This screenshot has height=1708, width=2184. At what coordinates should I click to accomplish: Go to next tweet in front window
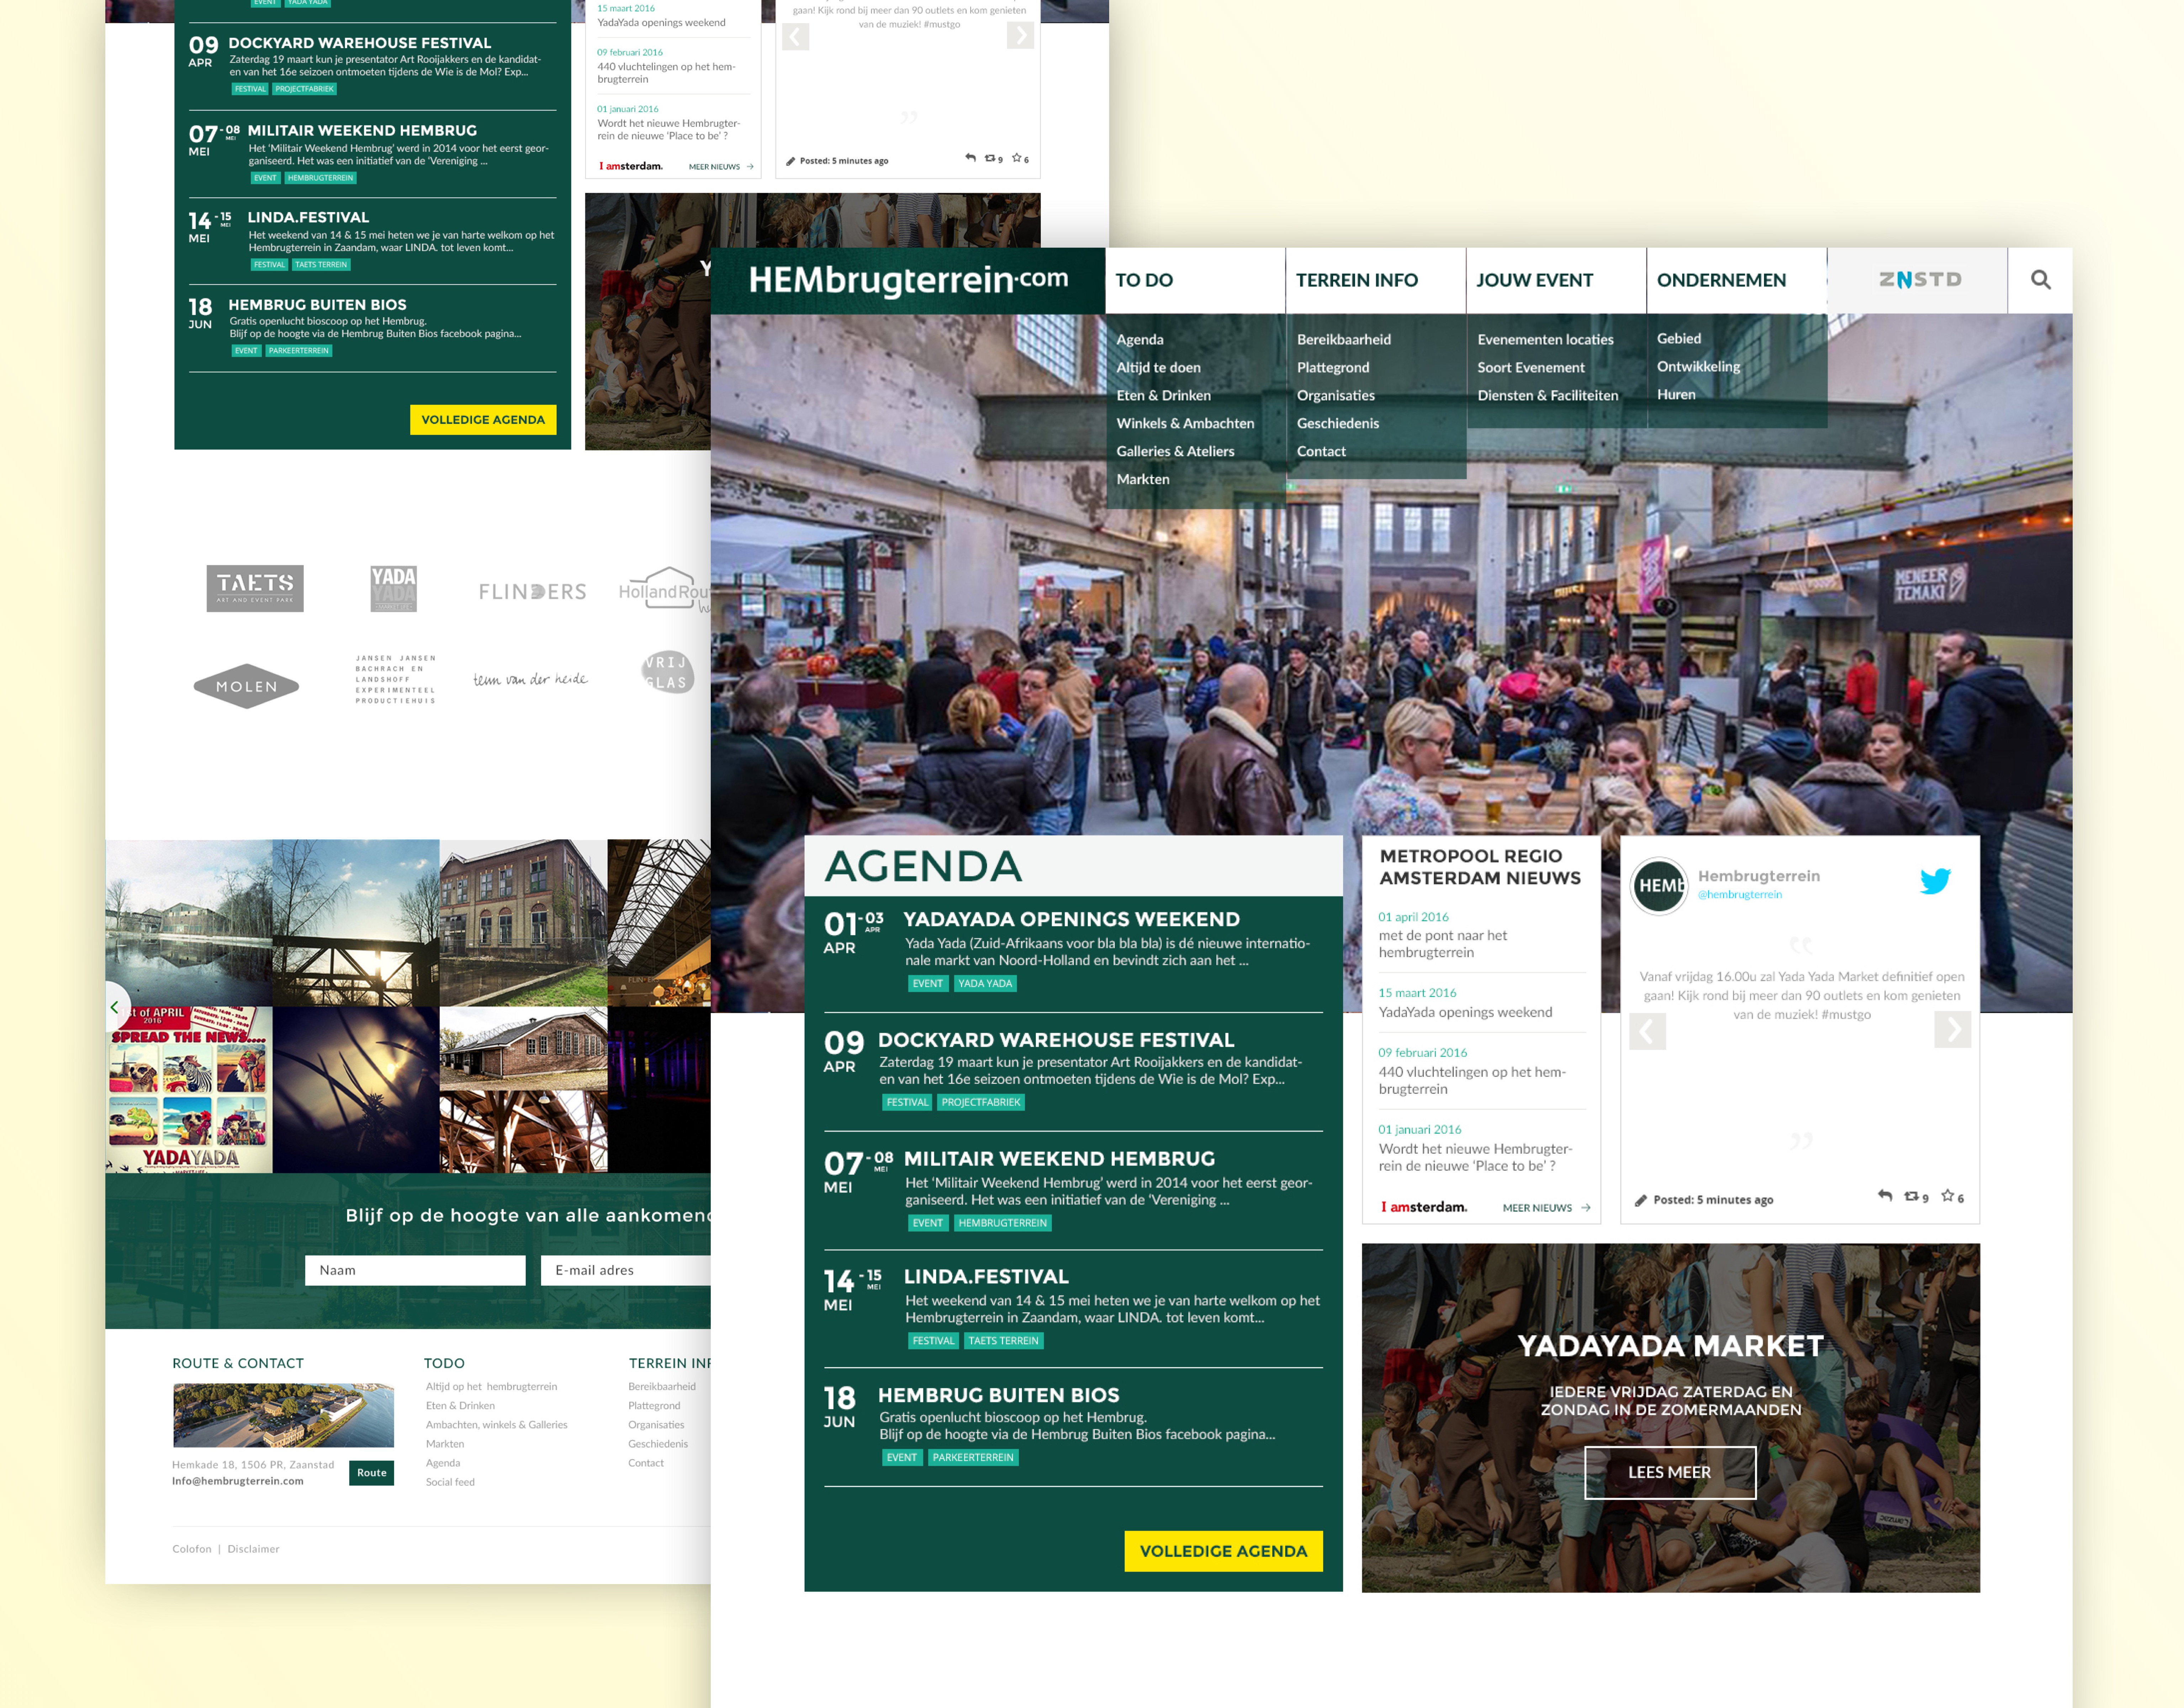1952,1029
